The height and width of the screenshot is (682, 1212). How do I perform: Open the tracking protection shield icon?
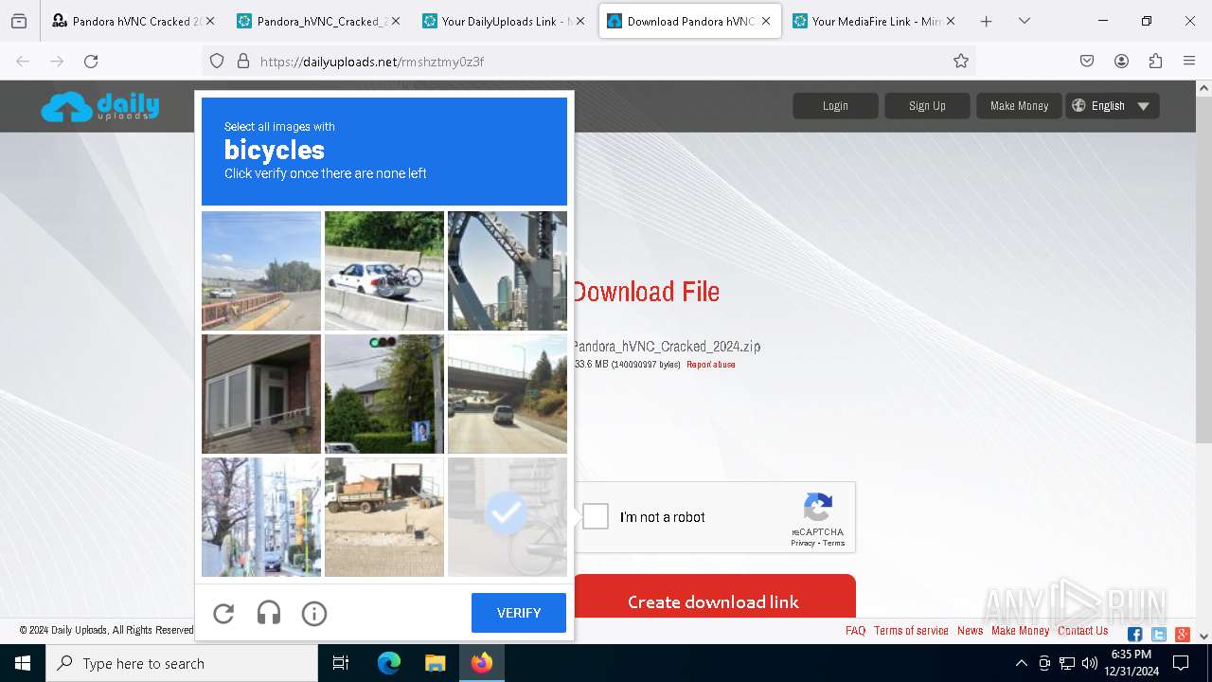coord(217,61)
